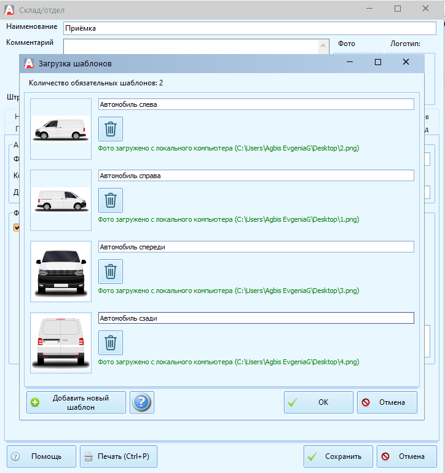The image size is (445, 473).
Task: Select the left-side van thumbnail
Action: (61, 129)
